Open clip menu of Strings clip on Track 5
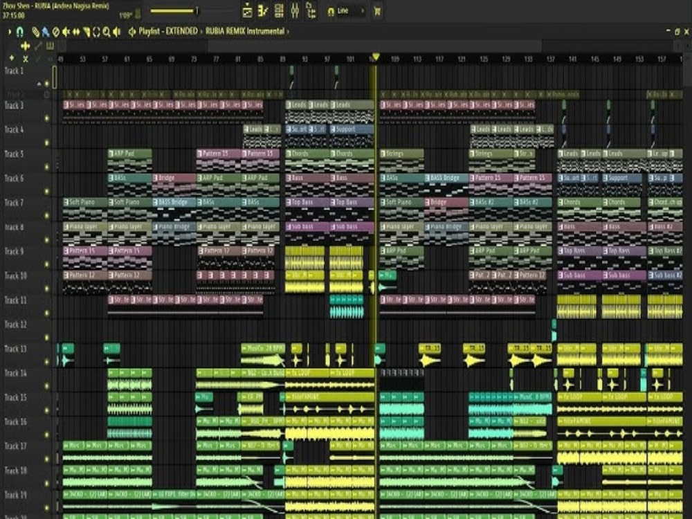692x519 pixels. pos(383,154)
